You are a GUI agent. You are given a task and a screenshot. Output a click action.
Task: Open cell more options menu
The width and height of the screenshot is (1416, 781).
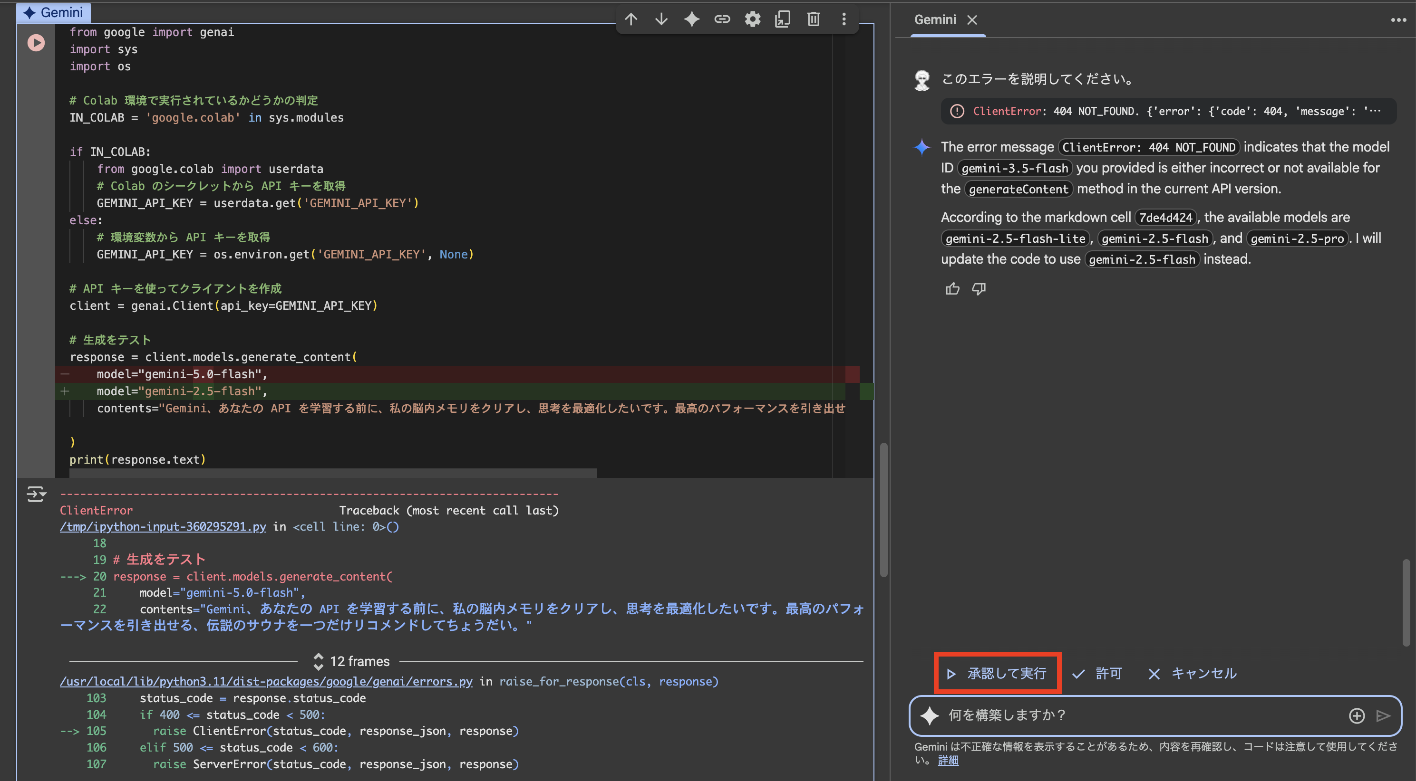pos(844,19)
